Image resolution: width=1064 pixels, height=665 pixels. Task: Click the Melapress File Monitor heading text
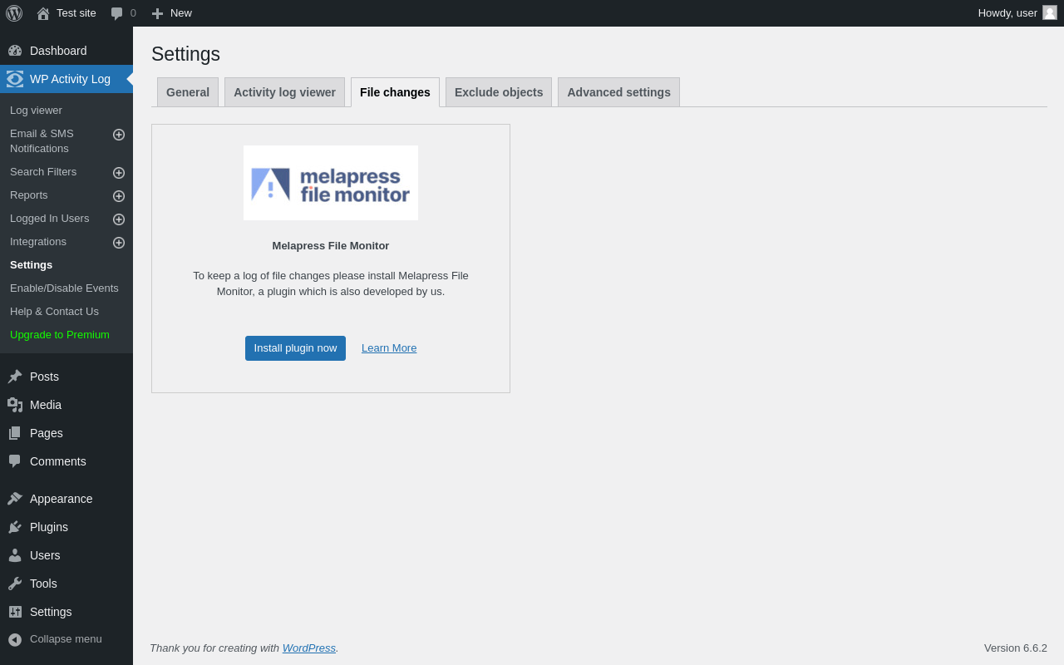click(x=331, y=246)
